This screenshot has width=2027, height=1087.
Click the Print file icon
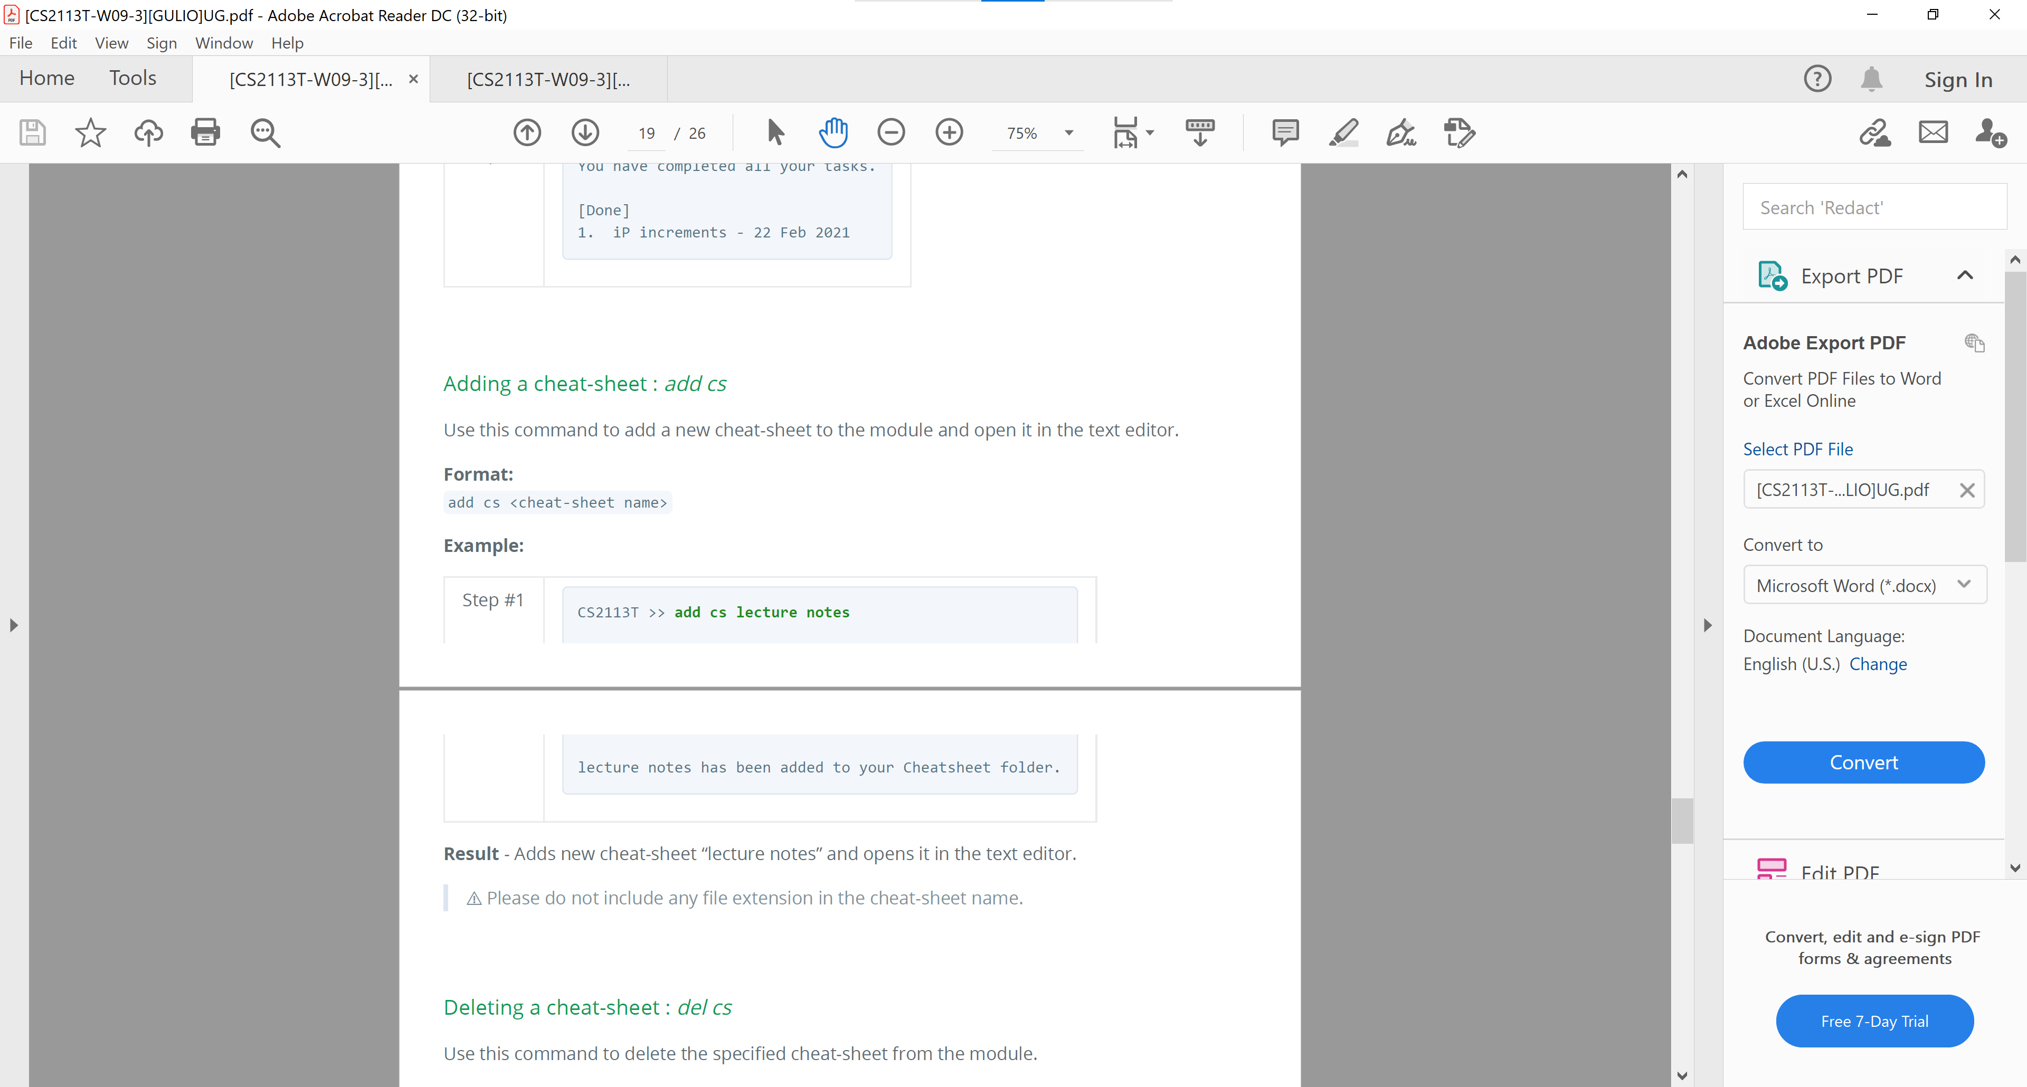(205, 132)
